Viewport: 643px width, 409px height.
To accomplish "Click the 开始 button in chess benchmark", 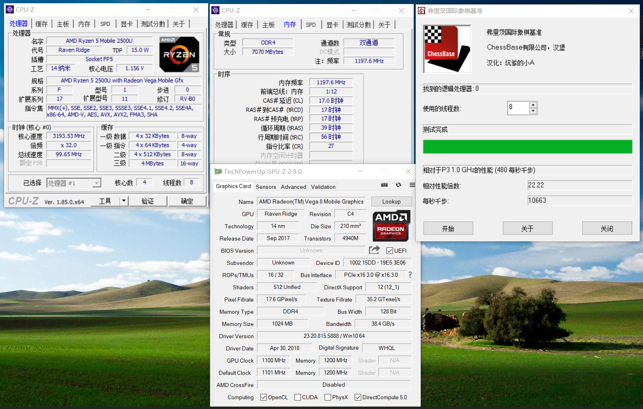I will [x=448, y=228].
